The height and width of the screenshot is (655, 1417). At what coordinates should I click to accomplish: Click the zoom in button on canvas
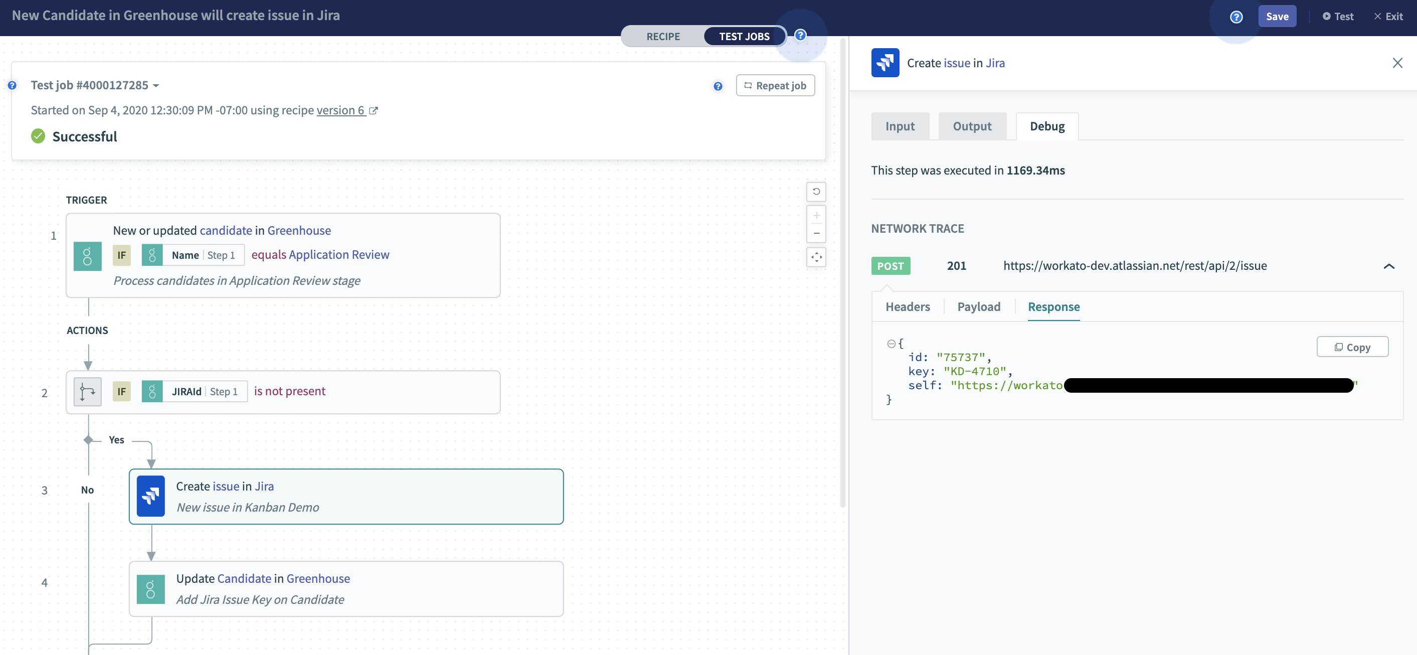(x=813, y=216)
